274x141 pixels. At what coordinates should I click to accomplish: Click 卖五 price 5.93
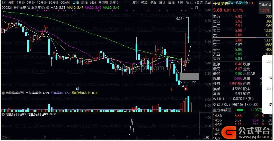coord(238,17)
